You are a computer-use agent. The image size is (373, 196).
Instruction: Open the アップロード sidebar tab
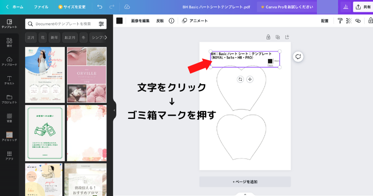pos(9,61)
